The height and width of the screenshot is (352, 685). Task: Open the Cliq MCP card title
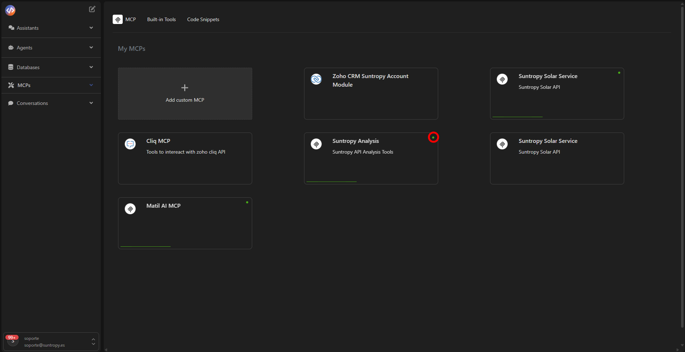158,141
